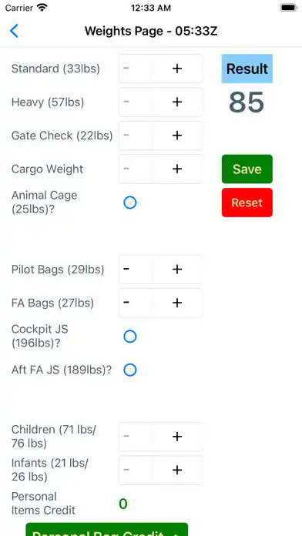The height and width of the screenshot is (536, 302).
Task: Add one Infant to the count
Action: 177,470
